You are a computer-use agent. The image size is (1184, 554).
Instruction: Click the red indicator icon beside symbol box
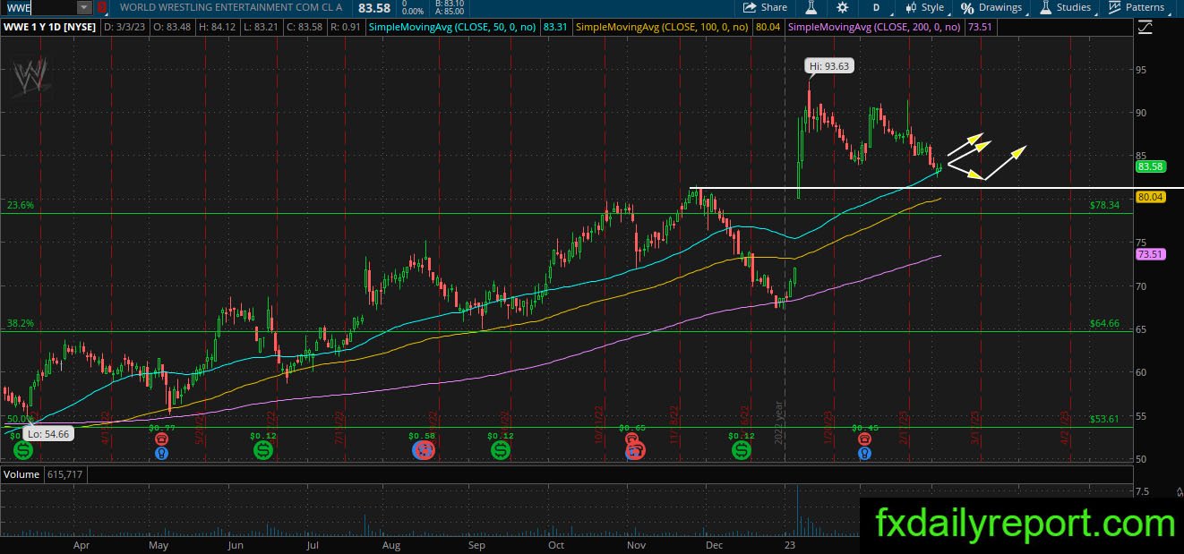pos(102,7)
